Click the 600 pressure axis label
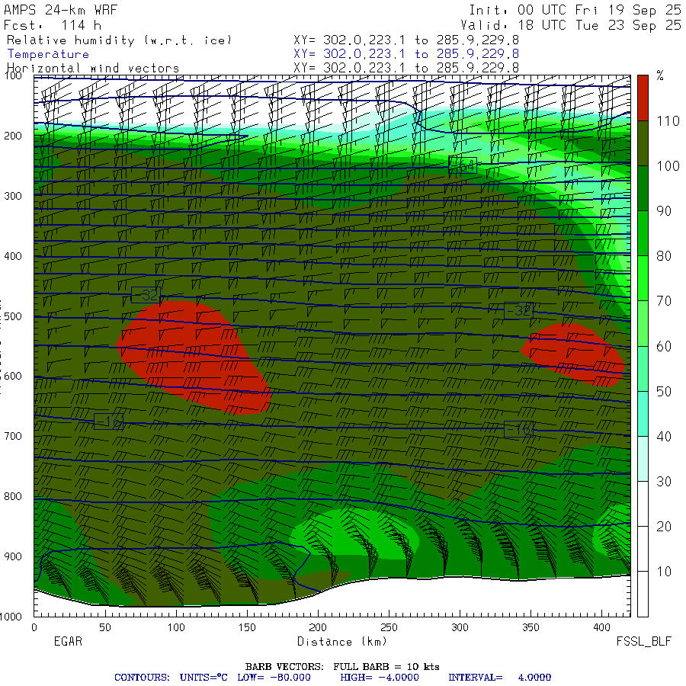 coord(13,376)
